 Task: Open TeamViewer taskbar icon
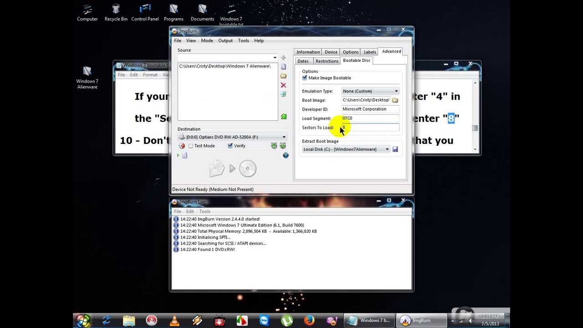[x=264, y=320]
